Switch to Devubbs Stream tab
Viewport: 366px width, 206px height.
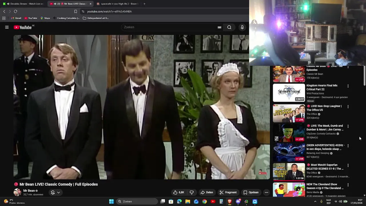pos(23,4)
